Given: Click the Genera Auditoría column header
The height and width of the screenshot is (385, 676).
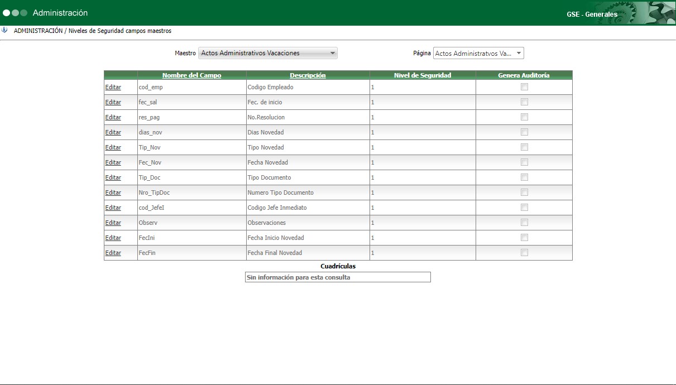Looking at the screenshot, I should click(x=524, y=75).
